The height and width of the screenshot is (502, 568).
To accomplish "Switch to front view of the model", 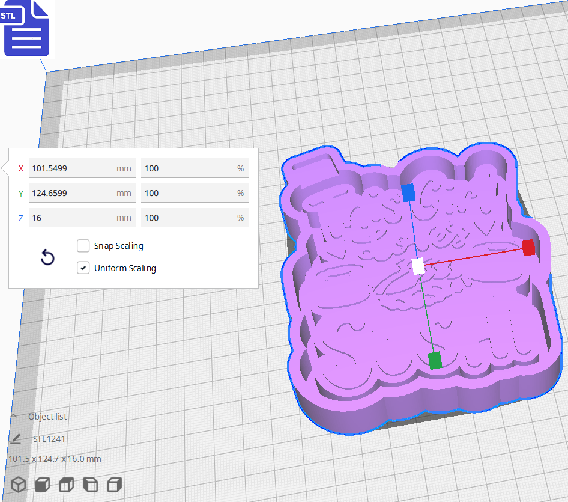I will tap(42, 484).
